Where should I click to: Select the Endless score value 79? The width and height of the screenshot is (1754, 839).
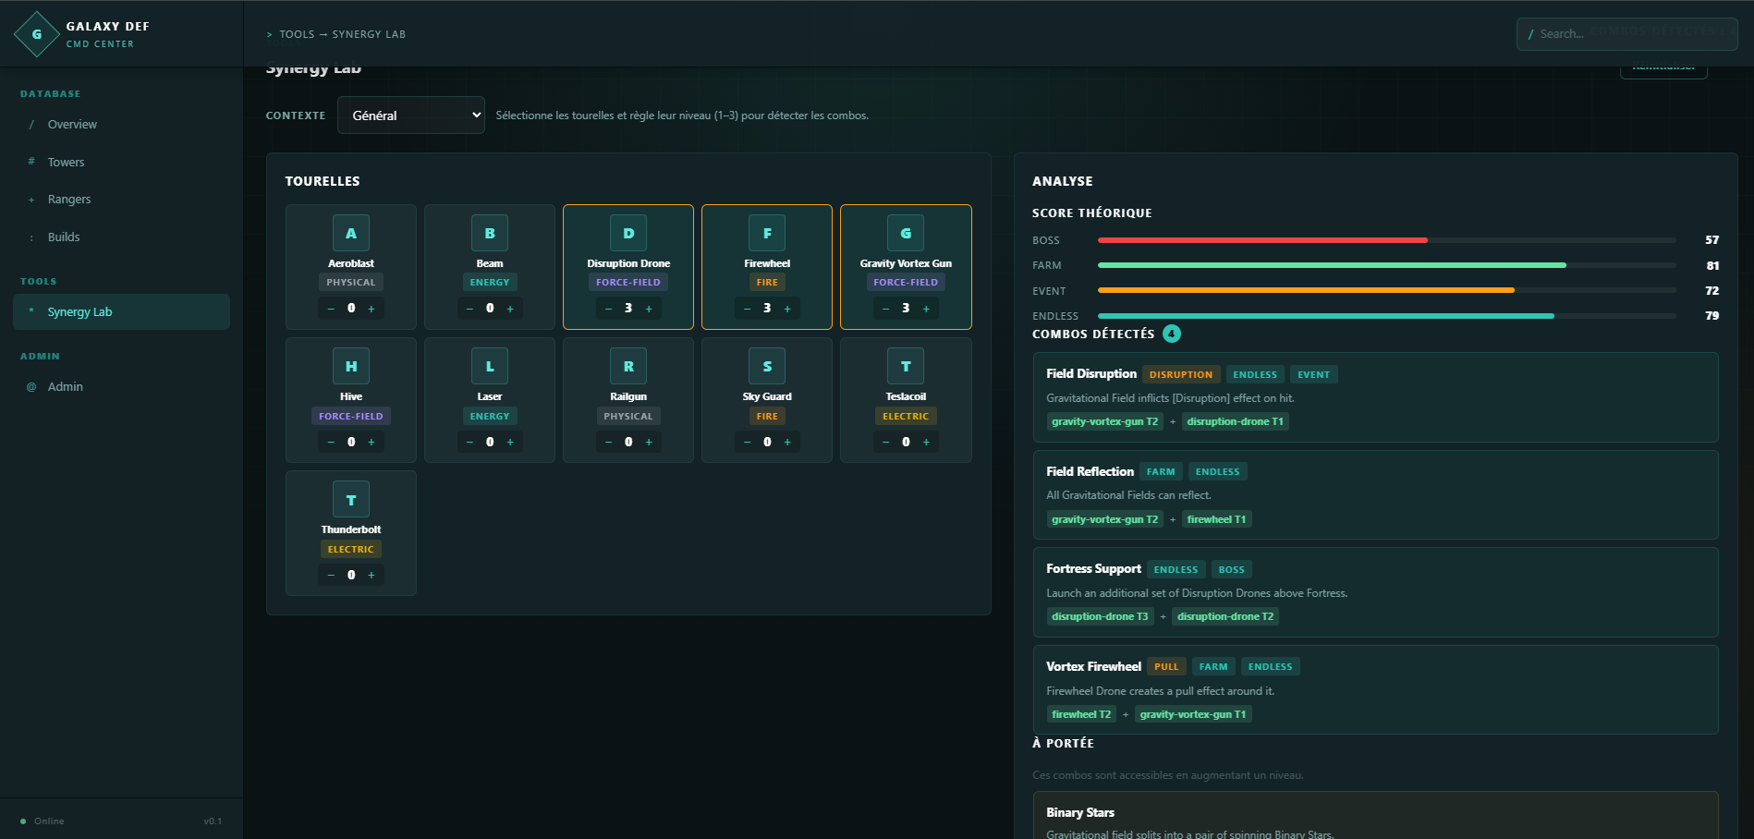[1711, 315]
